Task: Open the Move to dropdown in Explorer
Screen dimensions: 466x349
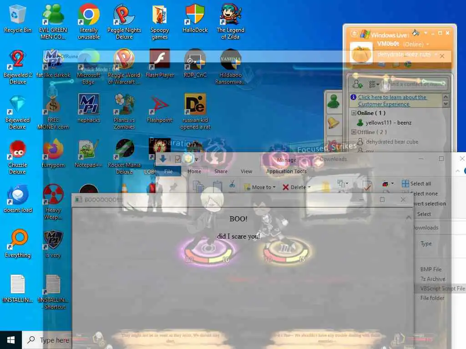Action: (x=260, y=187)
